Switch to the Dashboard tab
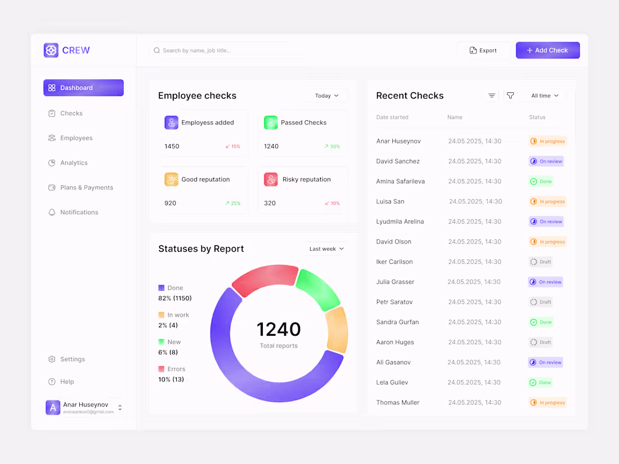The image size is (619, 464). [83, 88]
